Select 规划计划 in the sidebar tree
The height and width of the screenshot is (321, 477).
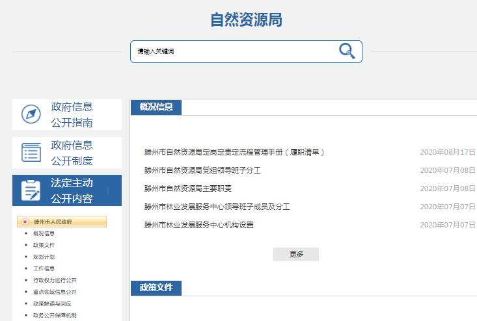(44, 257)
